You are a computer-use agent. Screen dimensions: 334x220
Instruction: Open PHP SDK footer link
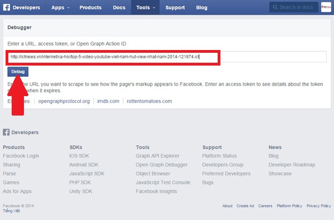click(80, 182)
